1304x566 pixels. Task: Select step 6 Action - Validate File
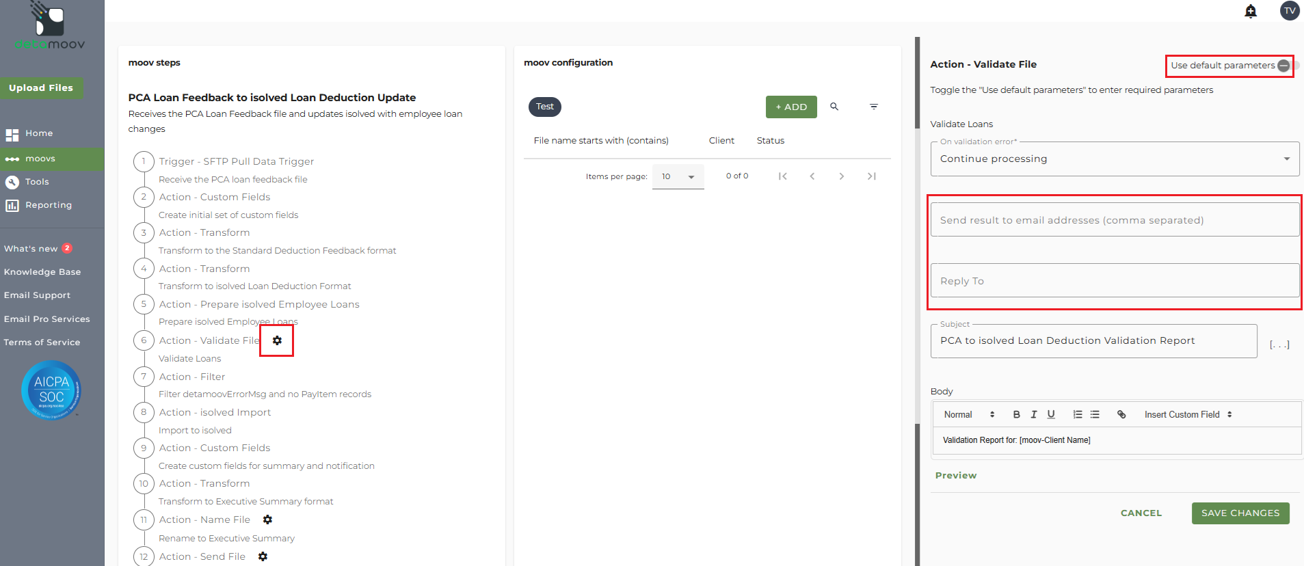click(209, 340)
